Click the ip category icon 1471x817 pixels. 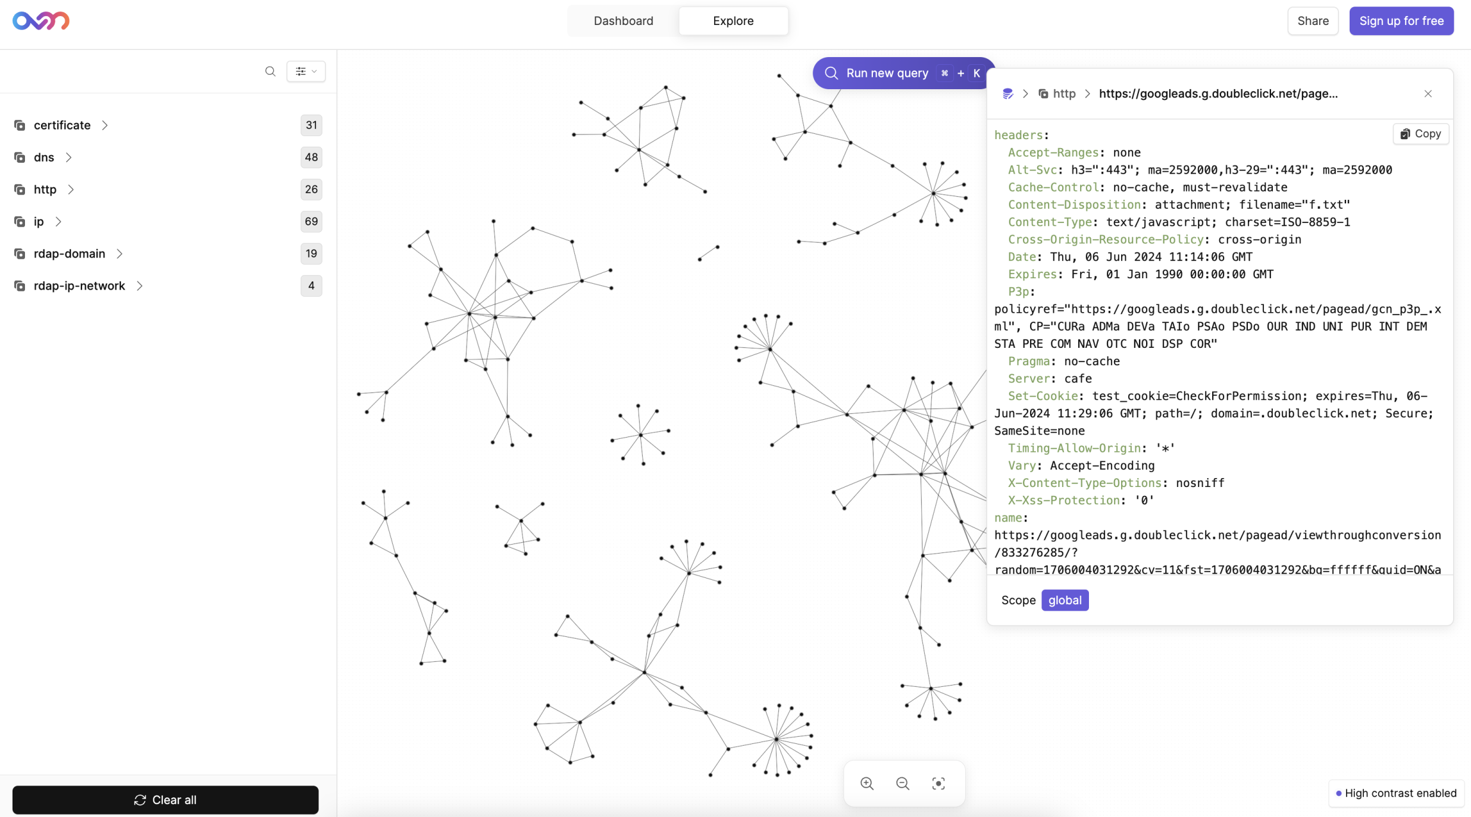pos(19,221)
